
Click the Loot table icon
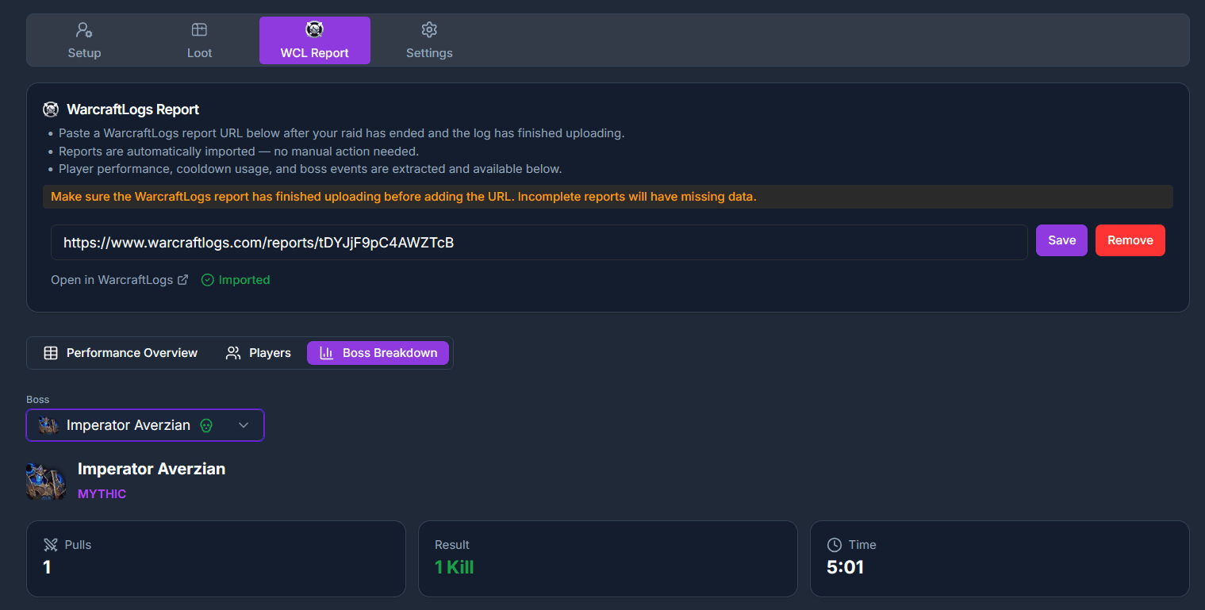point(199,30)
